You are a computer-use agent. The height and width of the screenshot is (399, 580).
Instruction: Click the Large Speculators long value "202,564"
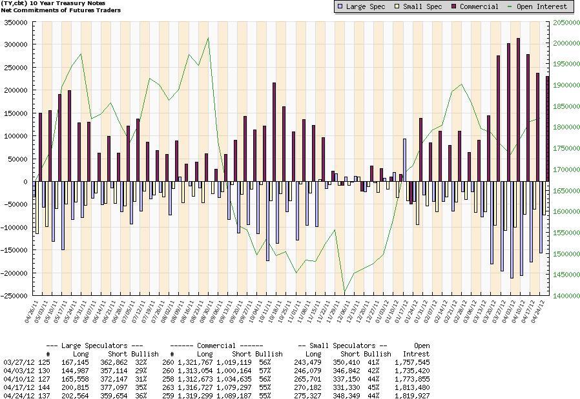[x=76, y=396]
